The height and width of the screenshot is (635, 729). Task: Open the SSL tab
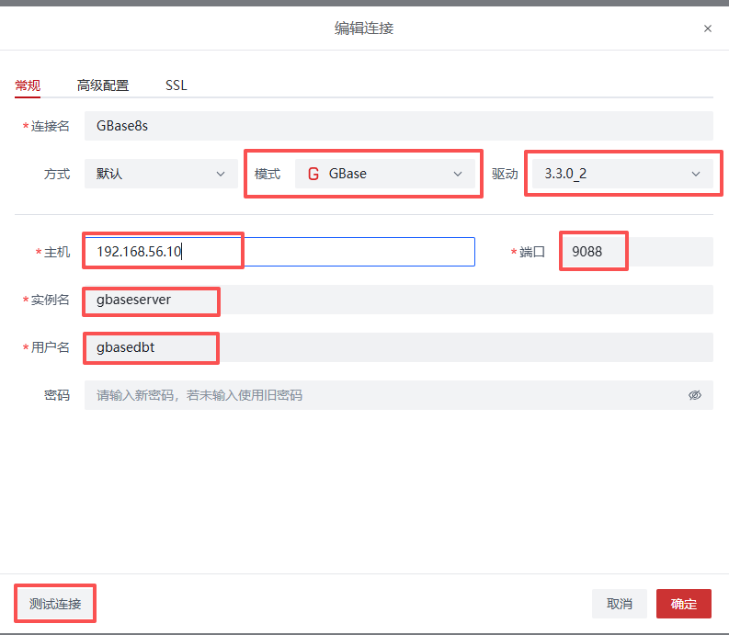click(x=177, y=85)
